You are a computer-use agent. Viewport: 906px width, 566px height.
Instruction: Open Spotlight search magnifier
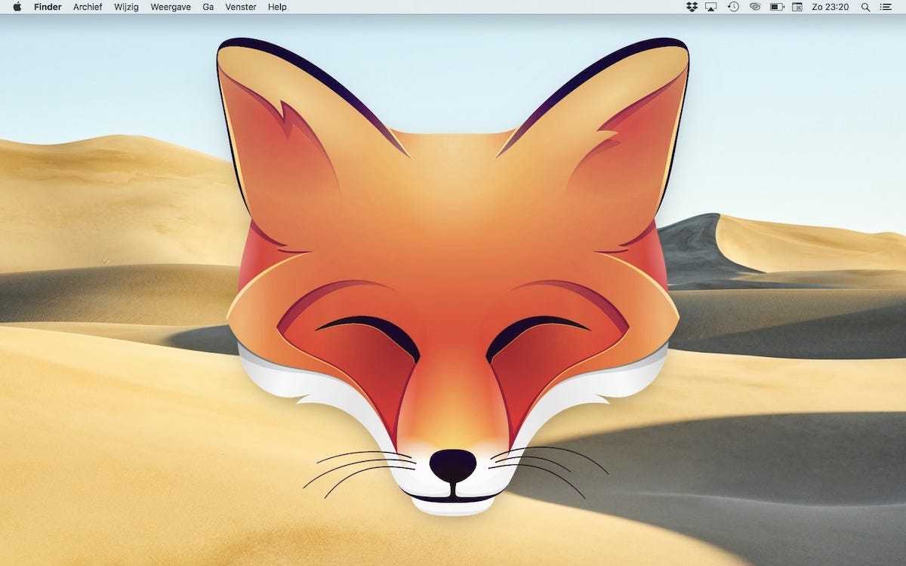click(x=866, y=7)
